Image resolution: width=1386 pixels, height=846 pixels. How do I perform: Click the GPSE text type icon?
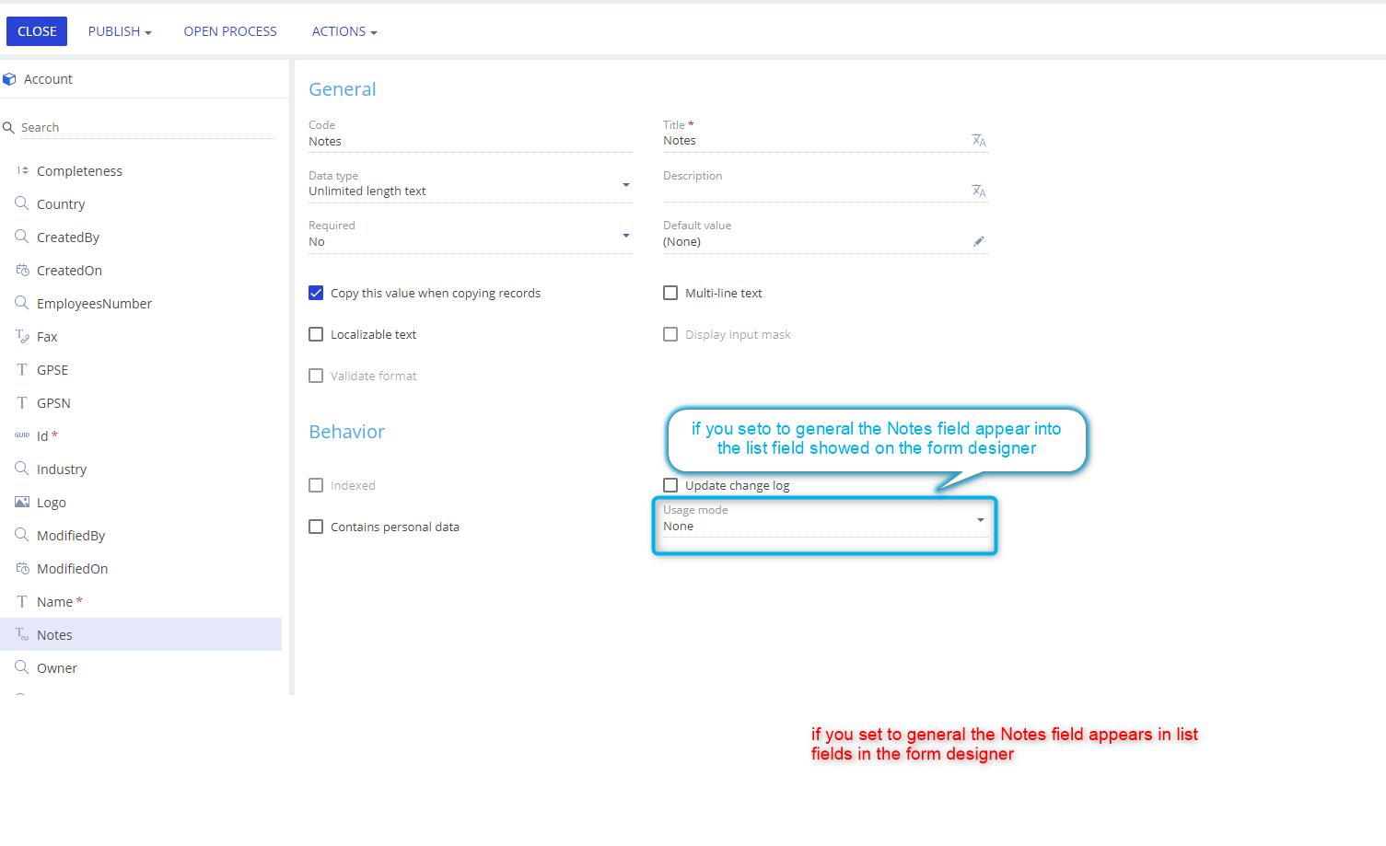coord(22,369)
